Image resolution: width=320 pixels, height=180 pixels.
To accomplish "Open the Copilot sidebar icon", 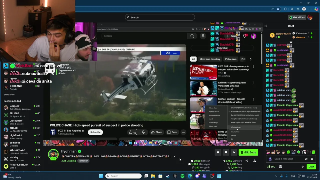I will pos(316,9).
